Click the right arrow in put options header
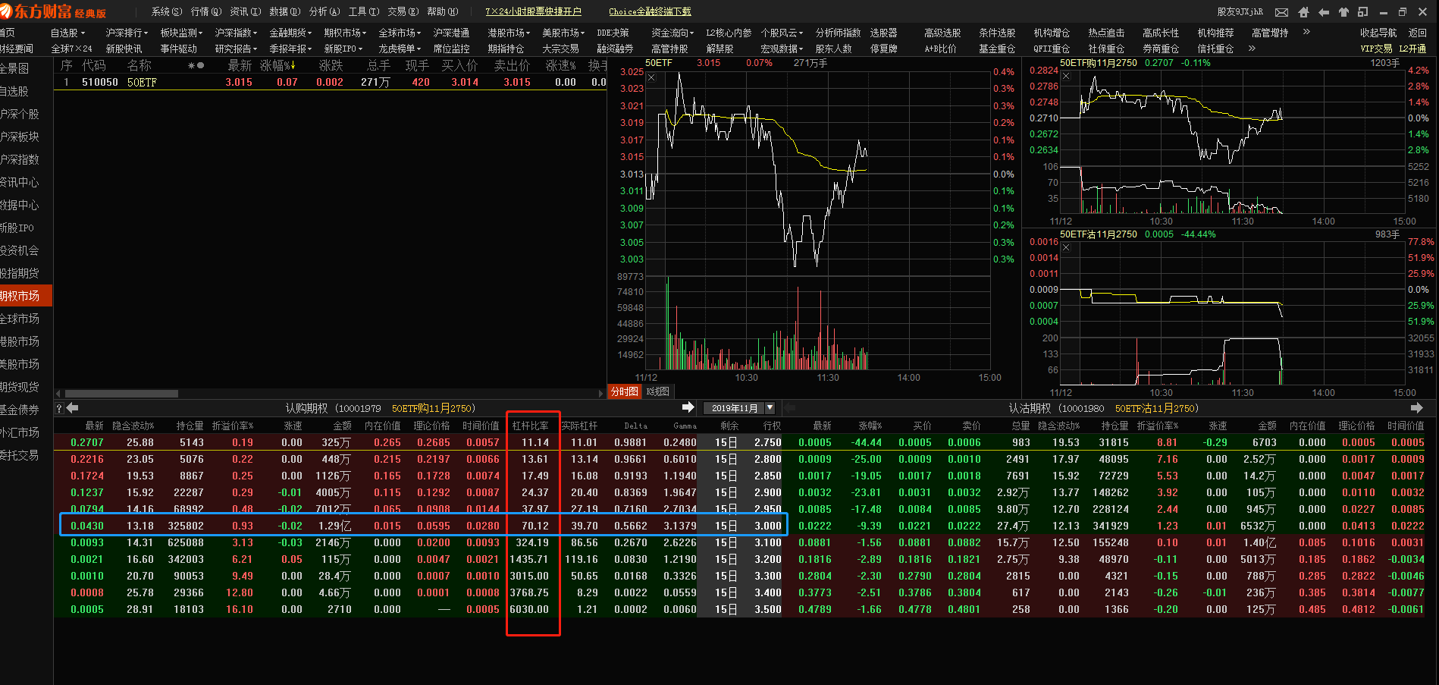This screenshot has height=685, width=1439. pyautogui.click(x=1416, y=408)
